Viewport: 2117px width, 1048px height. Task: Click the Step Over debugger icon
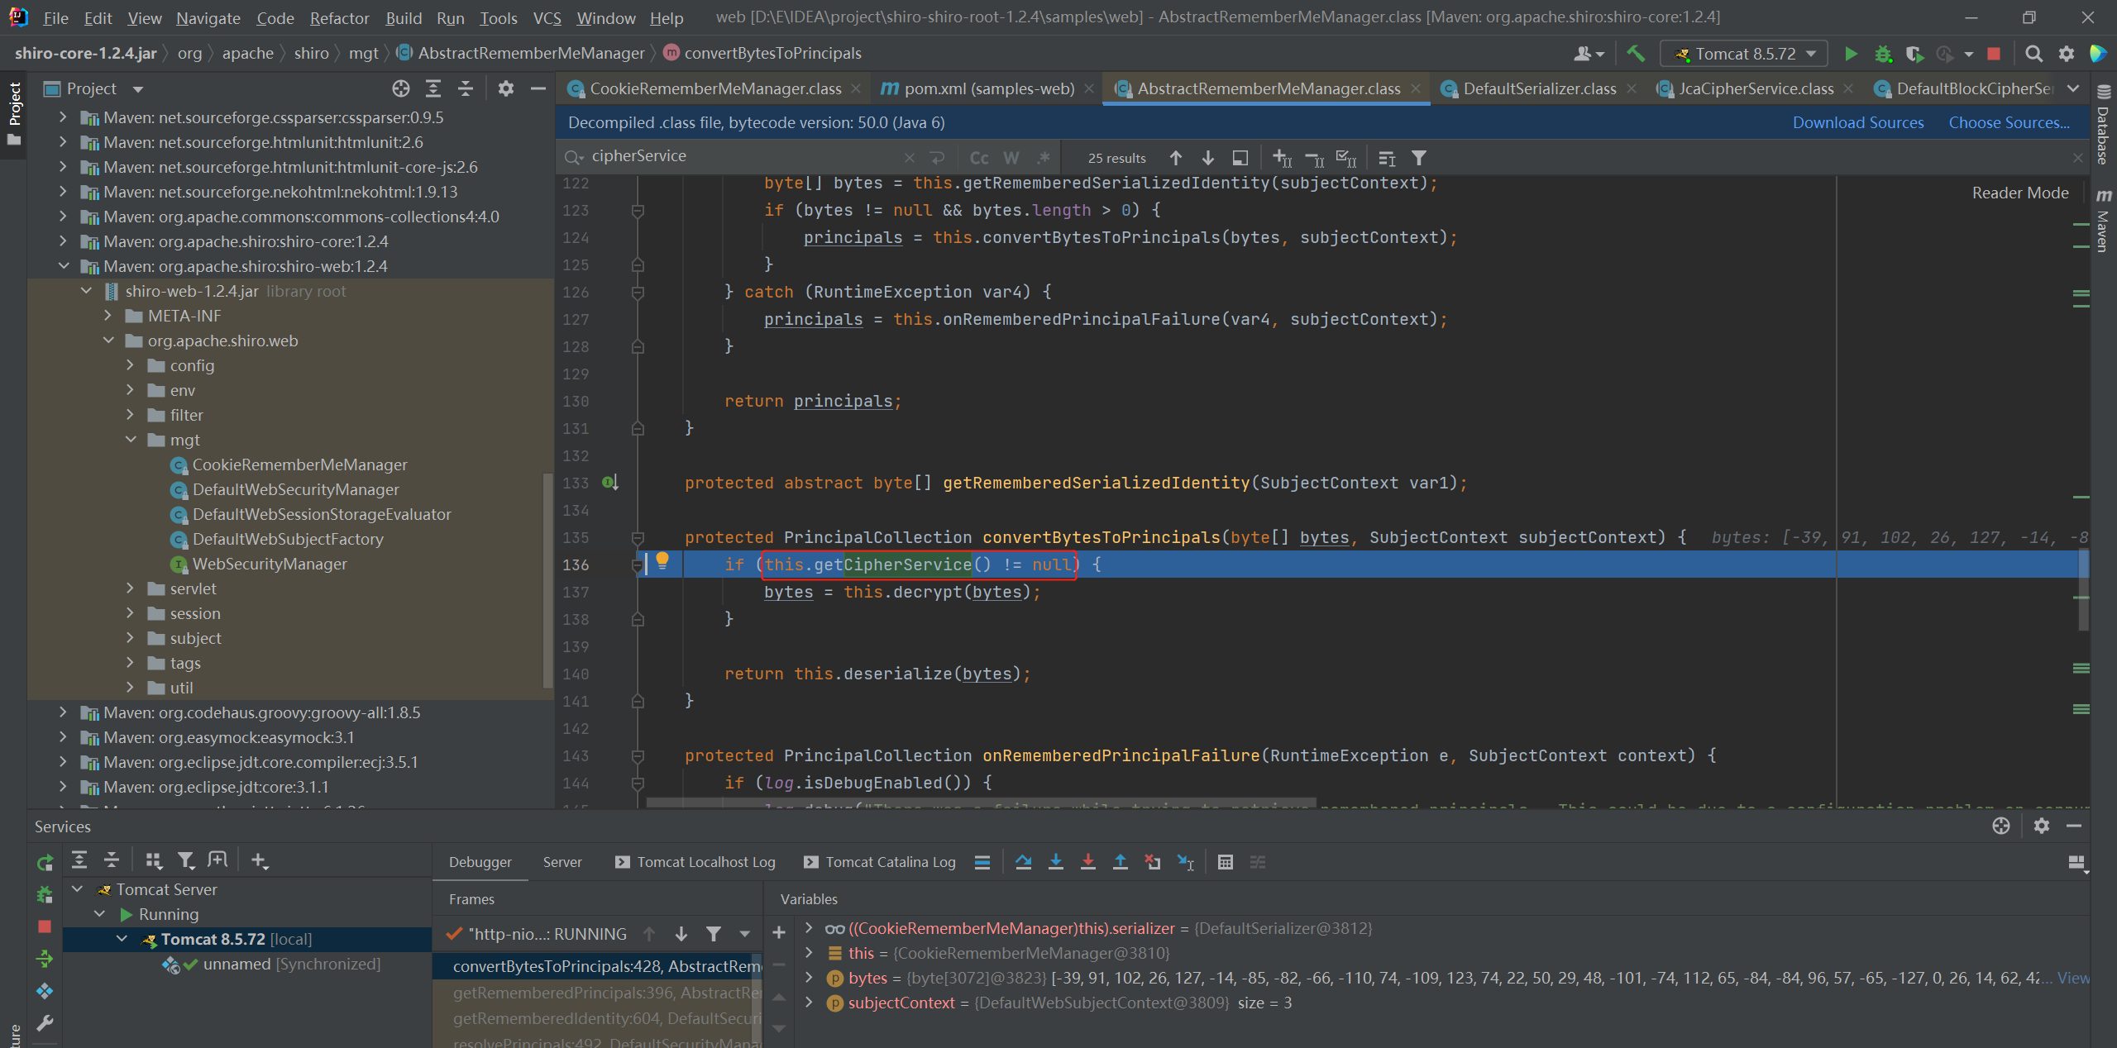pyautogui.click(x=1023, y=862)
